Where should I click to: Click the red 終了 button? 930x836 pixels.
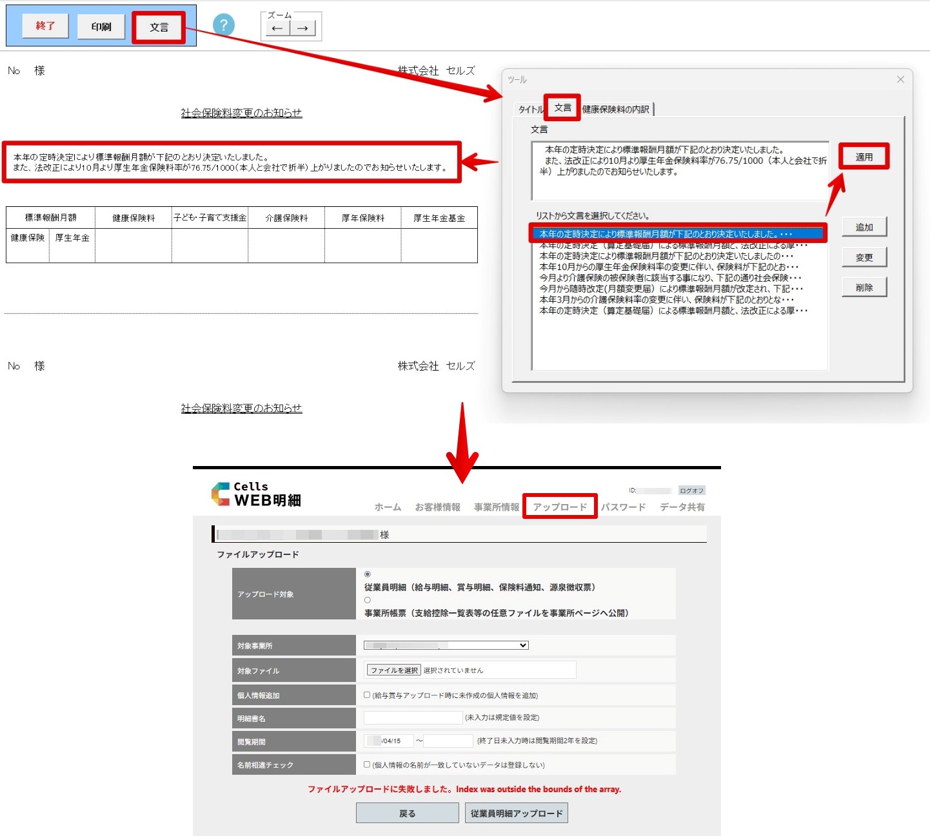coord(45,26)
